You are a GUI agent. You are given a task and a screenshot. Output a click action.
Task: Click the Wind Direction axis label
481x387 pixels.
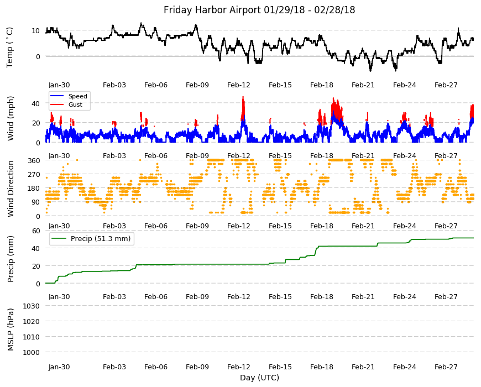pyautogui.click(x=11, y=189)
